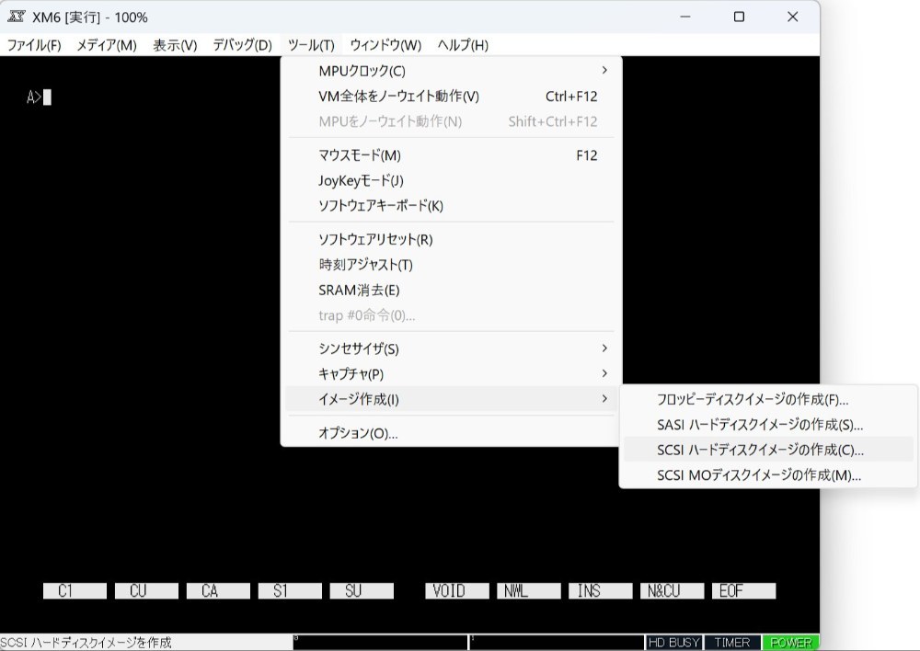Click the floppy drive 1 status panel

pyautogui.click(x=557, y=642)
